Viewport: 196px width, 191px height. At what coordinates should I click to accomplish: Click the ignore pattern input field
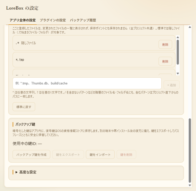tap(87, 83)
